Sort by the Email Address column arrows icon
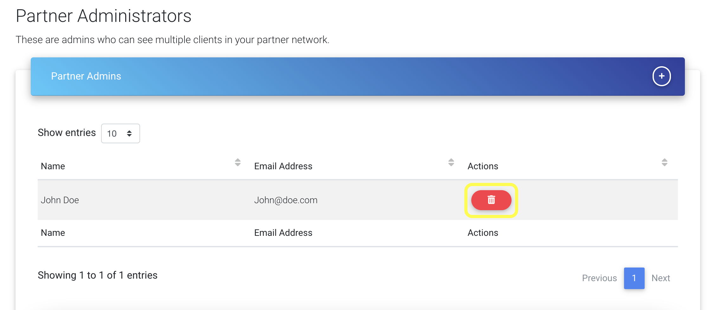 click(451, 162)
